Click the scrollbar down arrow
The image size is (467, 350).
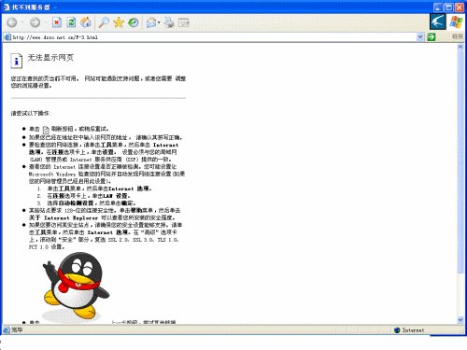(460, 319)
